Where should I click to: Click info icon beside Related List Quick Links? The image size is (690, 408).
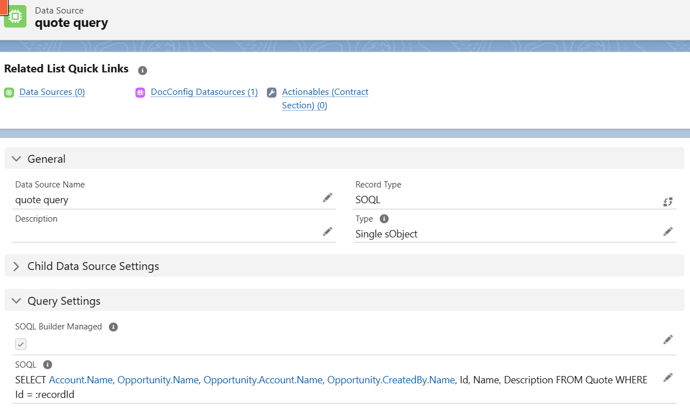pyautogui.click(x=143, y=70)
